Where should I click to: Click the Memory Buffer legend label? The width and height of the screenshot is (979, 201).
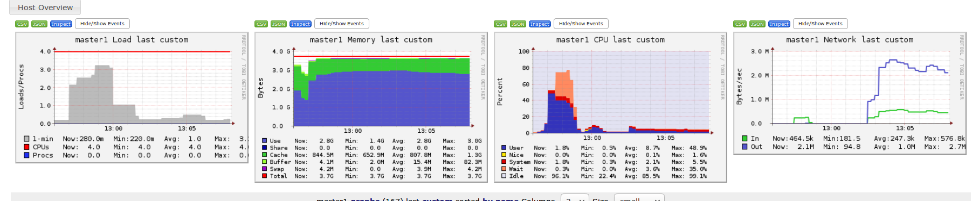click(x=280, y=162)
